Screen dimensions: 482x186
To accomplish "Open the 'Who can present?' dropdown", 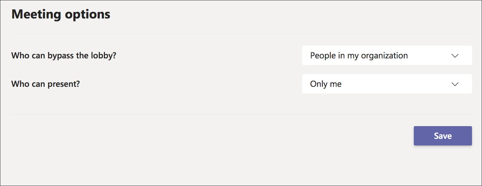I will (x=387, y=84).
